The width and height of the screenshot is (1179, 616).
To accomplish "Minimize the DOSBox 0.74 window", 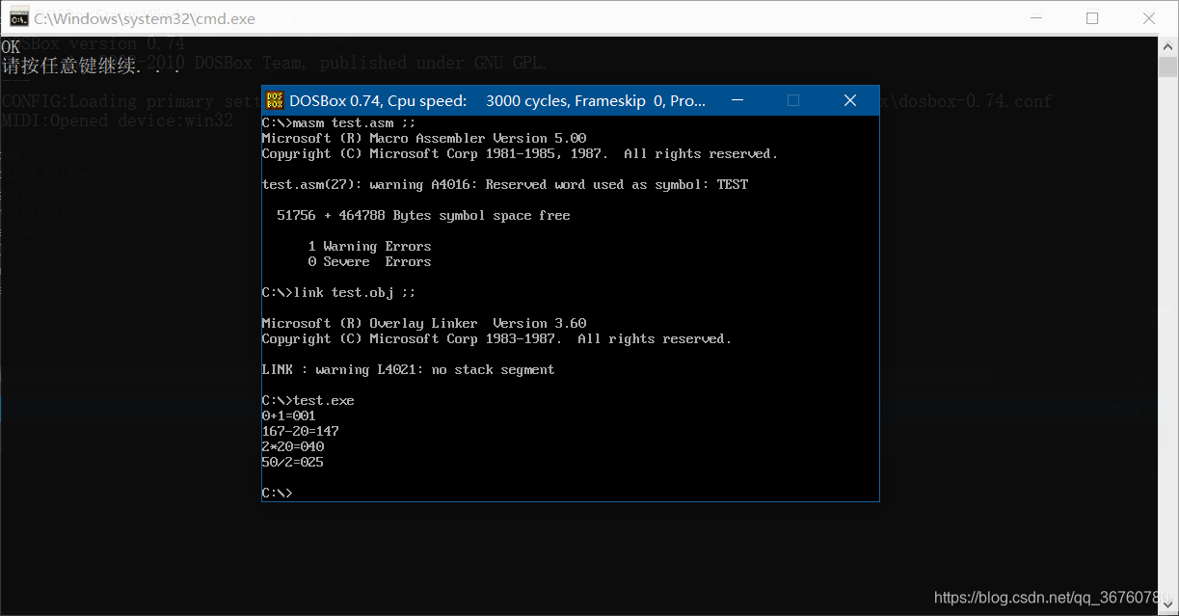I will click(x=737, y=100).
